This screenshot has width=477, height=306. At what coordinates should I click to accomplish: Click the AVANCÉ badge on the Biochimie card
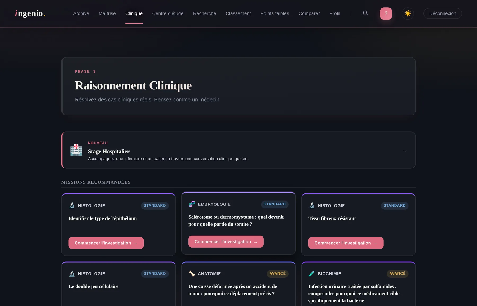(397, 273)
